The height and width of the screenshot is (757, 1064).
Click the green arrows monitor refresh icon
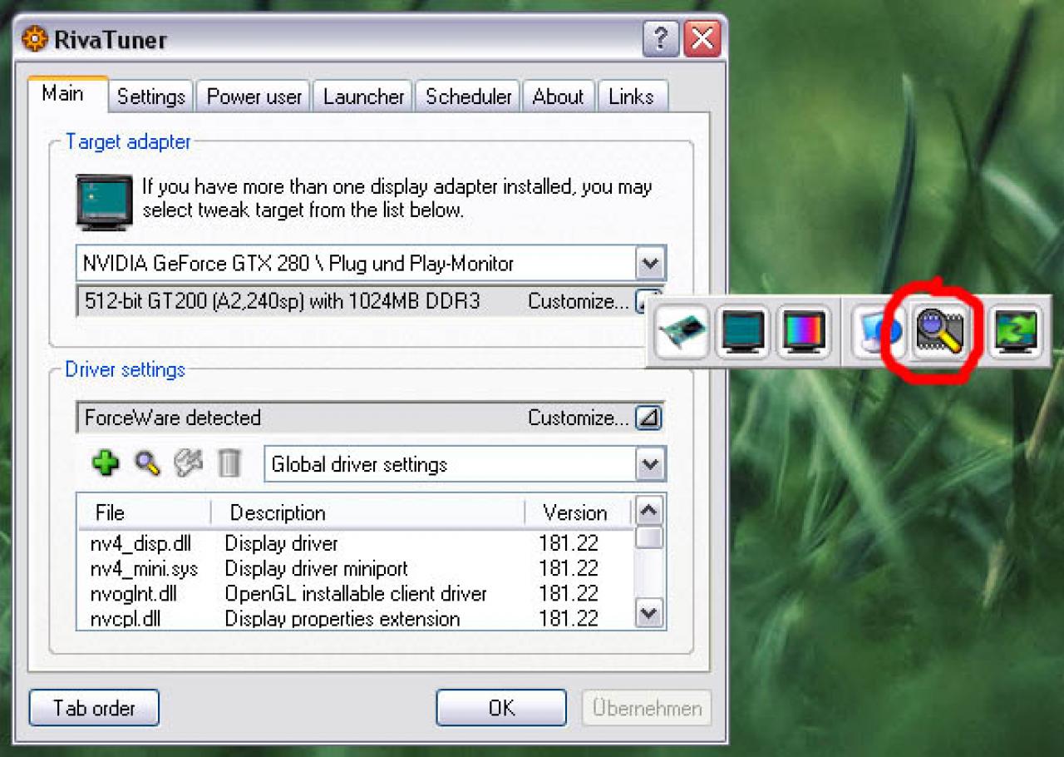(x=1015, y=331)
